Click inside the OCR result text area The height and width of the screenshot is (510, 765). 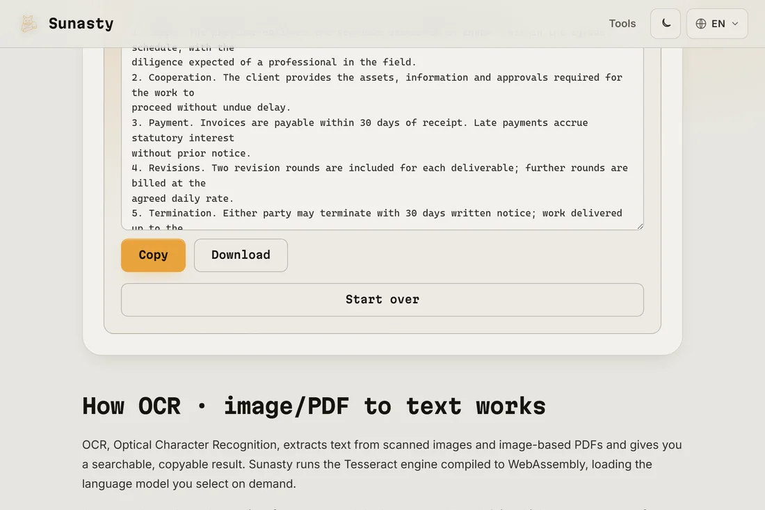382,138
